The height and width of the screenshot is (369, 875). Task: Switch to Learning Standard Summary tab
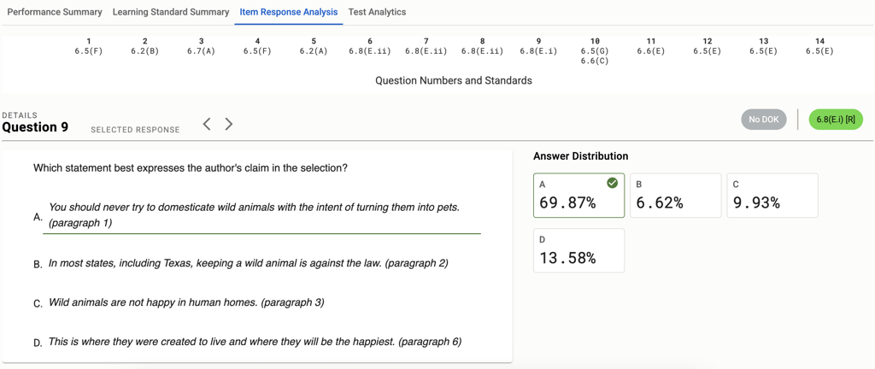171,12
